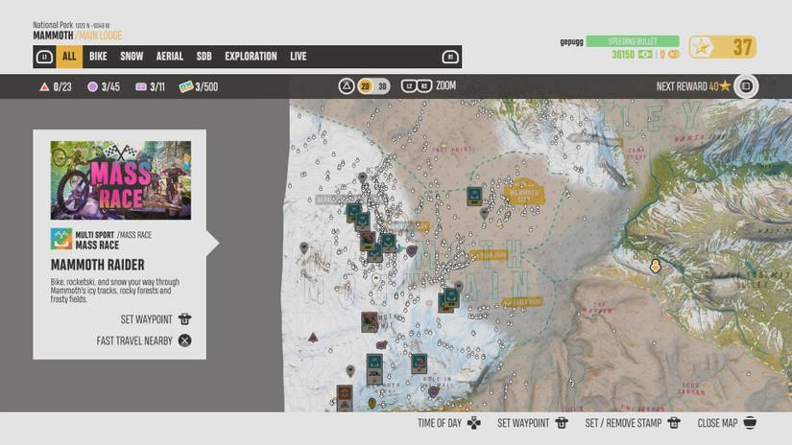Click the 'Bike, rocketski, and snow' description text
The width and height of the screenshot is (792, 445).
pos(115,291)
